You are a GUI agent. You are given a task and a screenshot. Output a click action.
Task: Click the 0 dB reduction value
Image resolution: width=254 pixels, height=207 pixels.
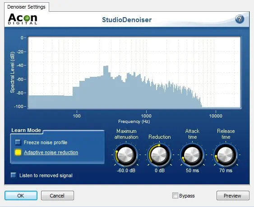point(160,170)
